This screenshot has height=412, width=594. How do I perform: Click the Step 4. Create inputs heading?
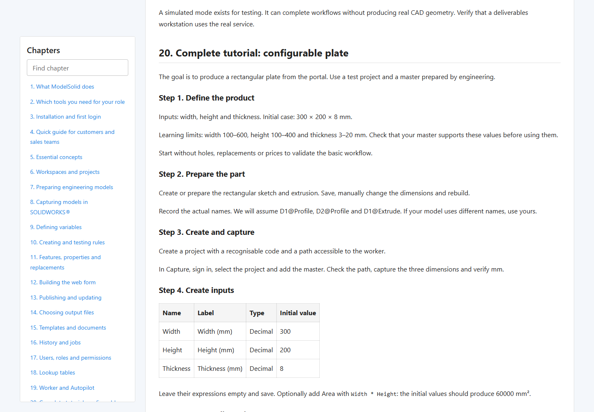point(196,290)
